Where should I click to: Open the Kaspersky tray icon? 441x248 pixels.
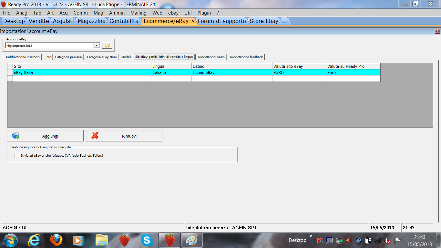tap(320, 241)
